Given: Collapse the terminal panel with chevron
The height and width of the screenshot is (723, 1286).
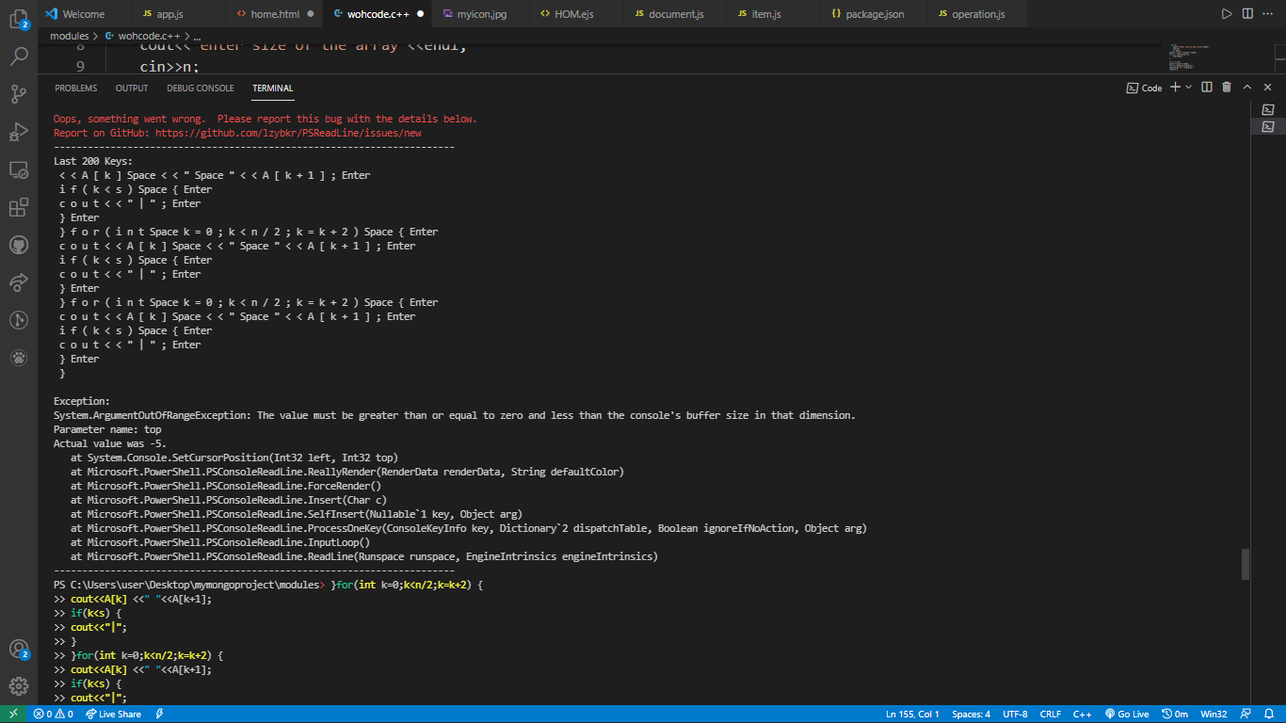Looking at the screenshot, I should click(1246, 87).
